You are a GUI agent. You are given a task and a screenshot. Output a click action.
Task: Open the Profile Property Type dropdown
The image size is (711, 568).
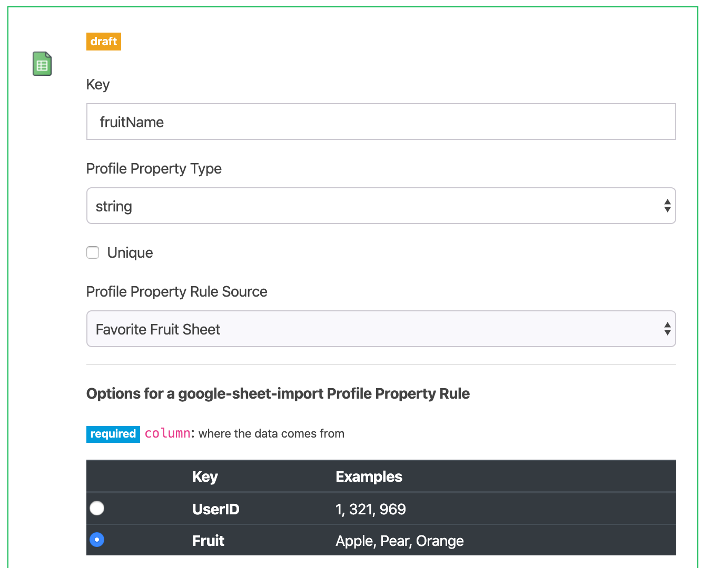[x=381, y=206]
